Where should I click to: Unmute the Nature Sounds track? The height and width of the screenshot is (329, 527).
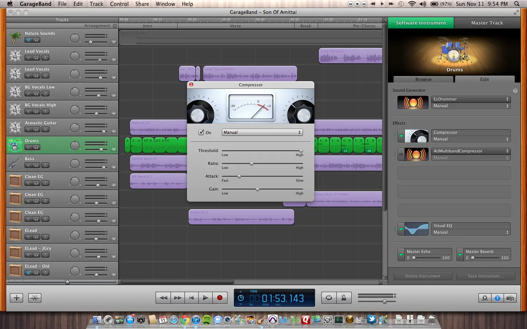tap(29, 40)
